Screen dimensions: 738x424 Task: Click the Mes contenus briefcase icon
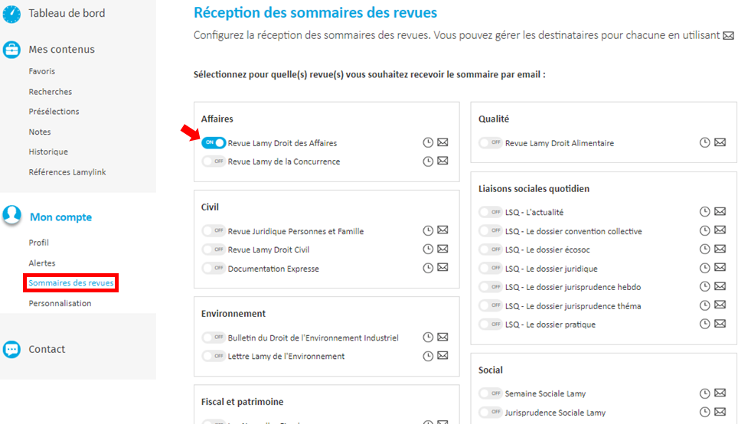coord(11,50)
